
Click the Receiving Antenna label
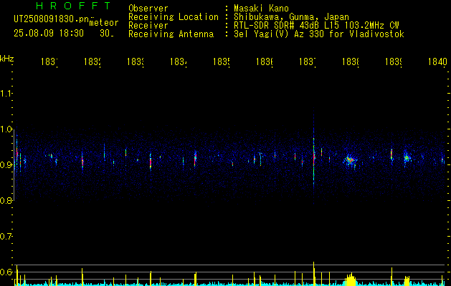pyautogui.click(x=171, y=34)
